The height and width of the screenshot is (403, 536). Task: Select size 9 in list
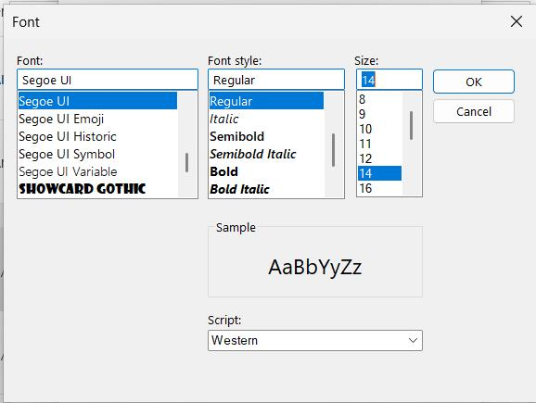click(x=379, y=114)
